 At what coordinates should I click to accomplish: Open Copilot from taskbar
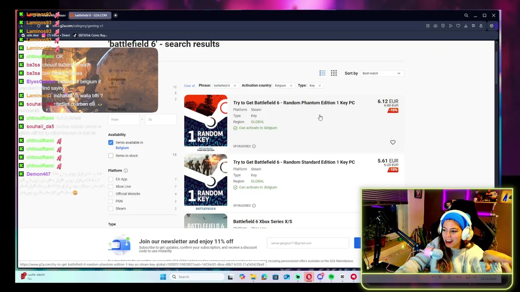[242, 277]
